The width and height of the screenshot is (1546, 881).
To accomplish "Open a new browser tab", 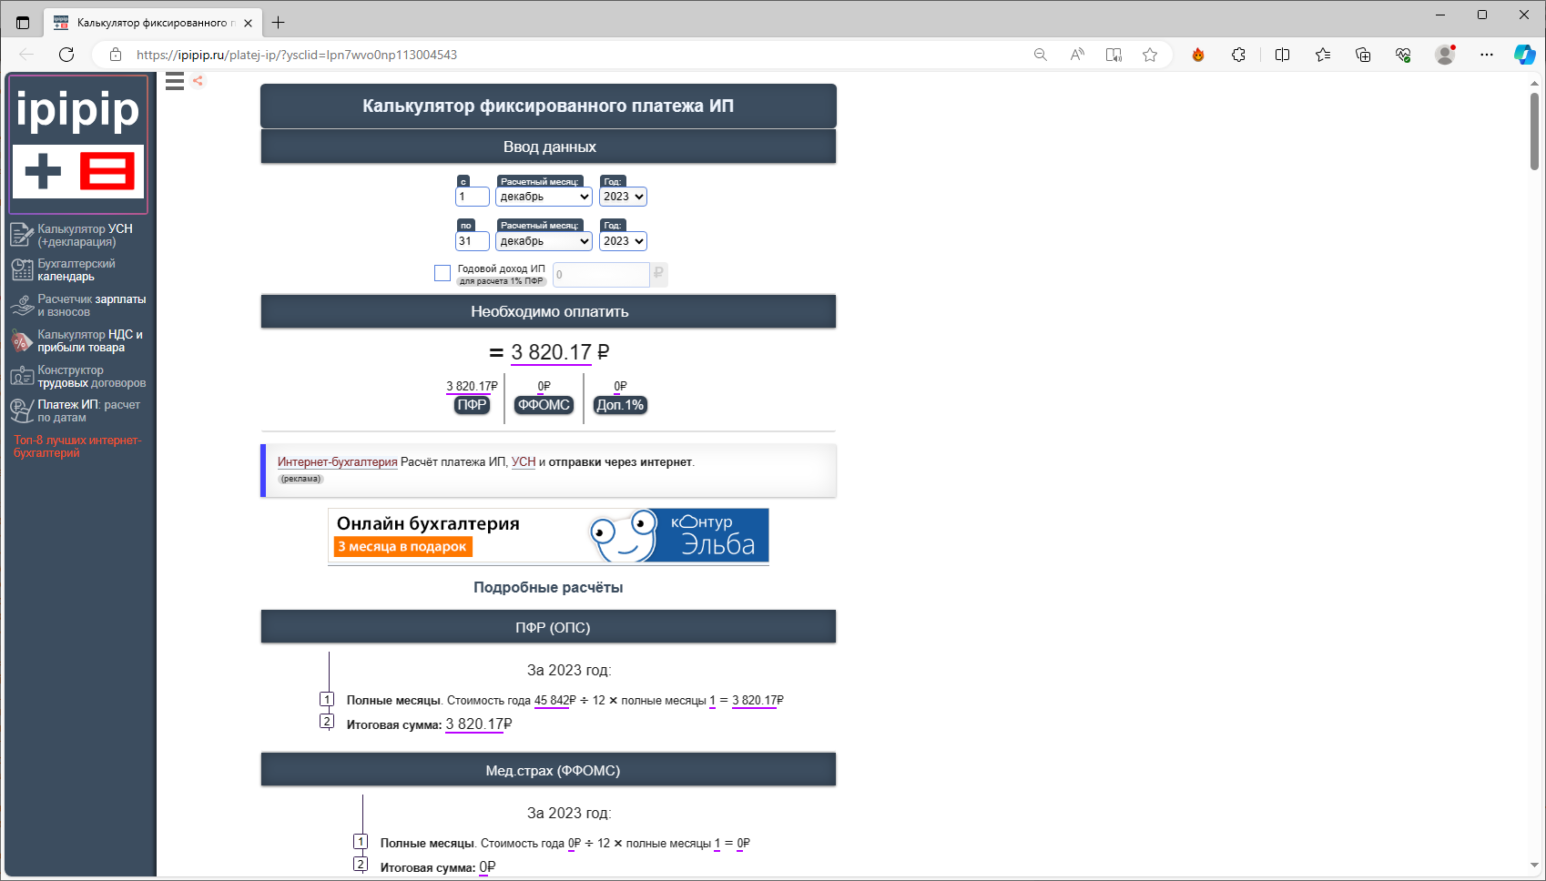I will coord(279,23).
